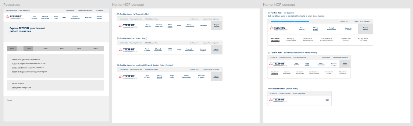Click '(7) Top Nav items (w/ Video Library)' caption
413x126 pixels.
[x=133, y=38]
